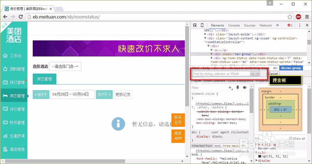Click the DevTools error count badge

(x=290, y=25)
